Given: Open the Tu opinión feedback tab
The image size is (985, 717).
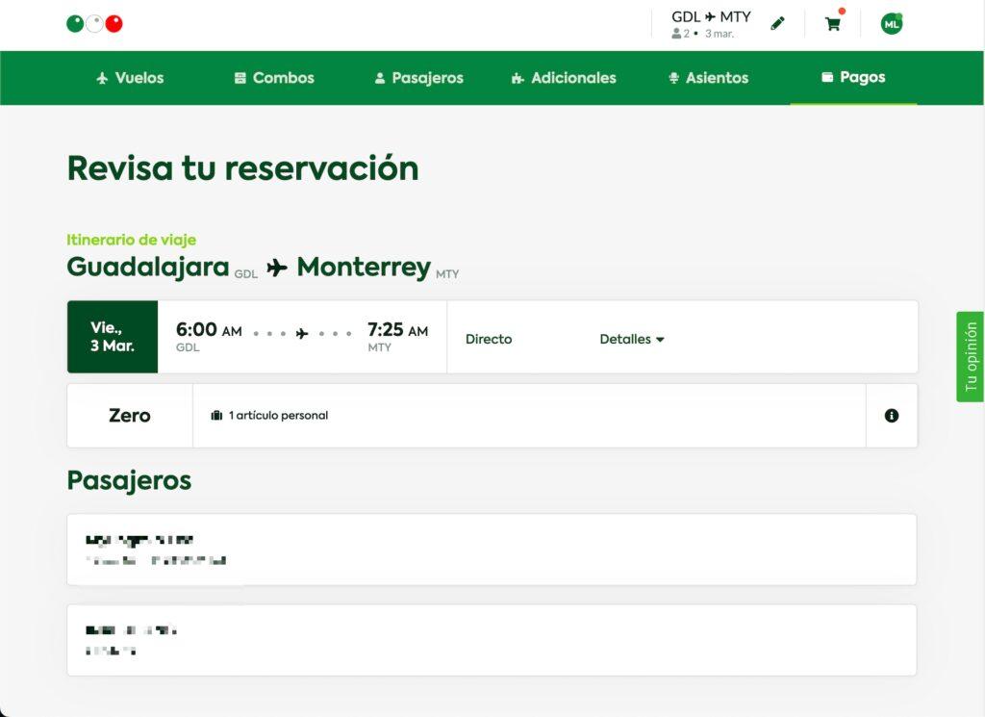Looking at the screenshot, I should 971,356.
